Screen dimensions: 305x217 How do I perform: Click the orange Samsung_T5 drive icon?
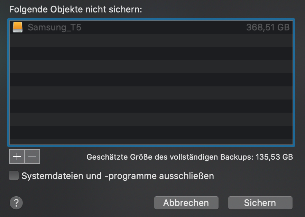17,27
